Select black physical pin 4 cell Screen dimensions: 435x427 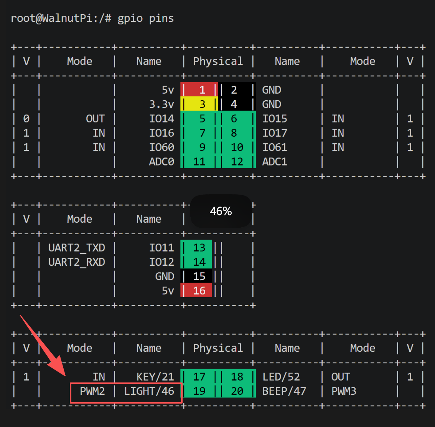point(237,104)
